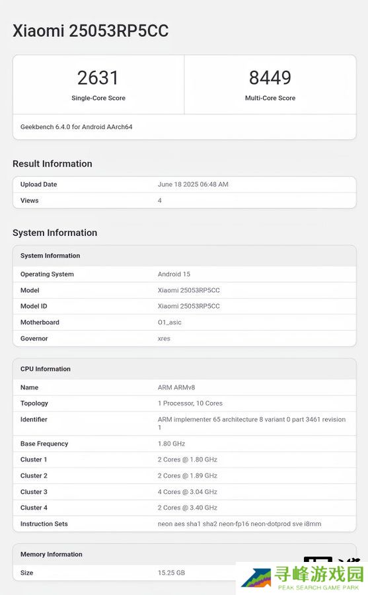
Task: Select Cluster 2 value 2 Cores @ 1.89 GHz
Action: (x=188, y=476)
